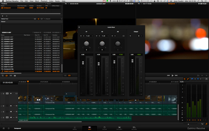Screen dimensions: 209x131
Task: Jump to next clip in timeline viewer
Action: click(x=176, y=76)
